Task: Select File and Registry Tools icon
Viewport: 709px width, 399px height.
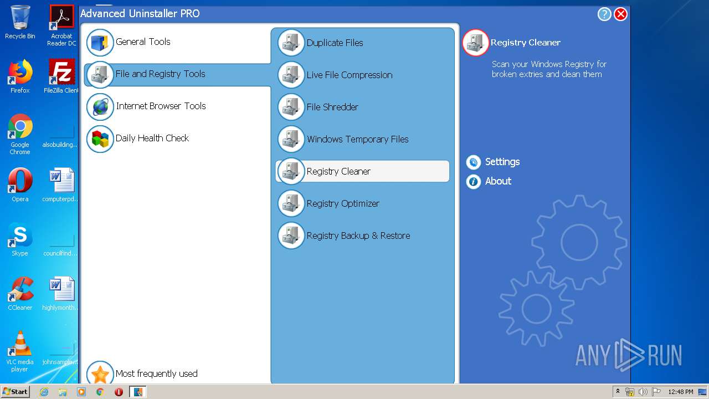Action: (x=100, y=75)
